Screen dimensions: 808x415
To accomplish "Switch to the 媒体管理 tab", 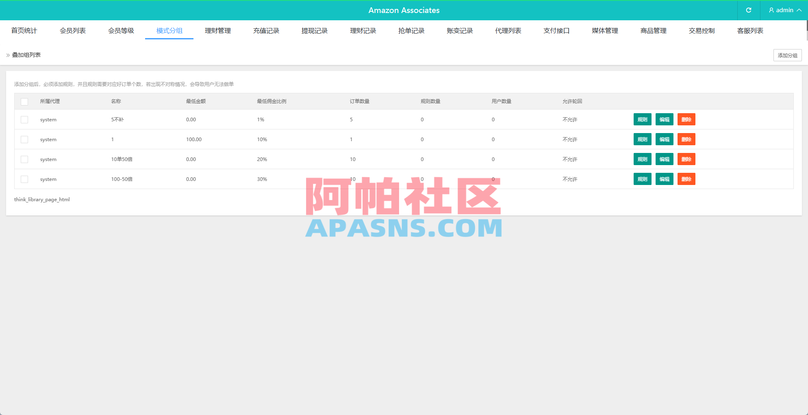I will pyautogui.click(x=605, y=30).
